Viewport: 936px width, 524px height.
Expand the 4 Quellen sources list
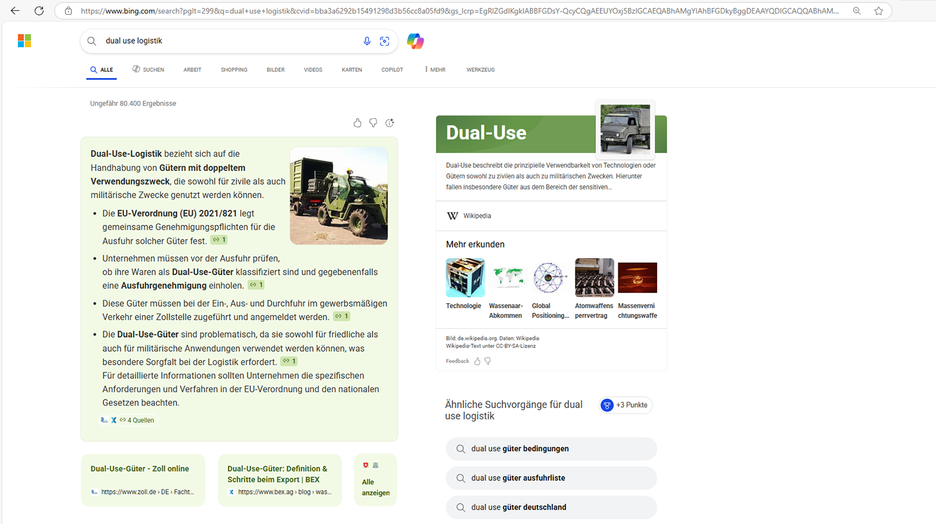(136, 420)
